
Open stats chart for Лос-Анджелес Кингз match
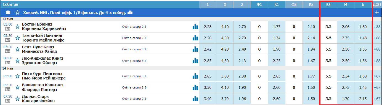pyautogui.click(x=195, y=60)
